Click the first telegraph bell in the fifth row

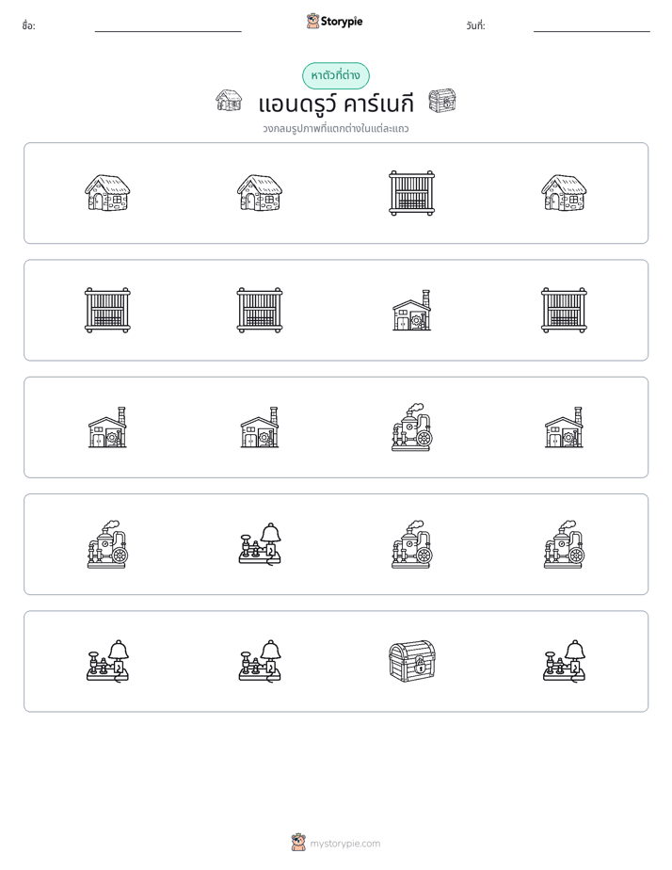point(107,661)
